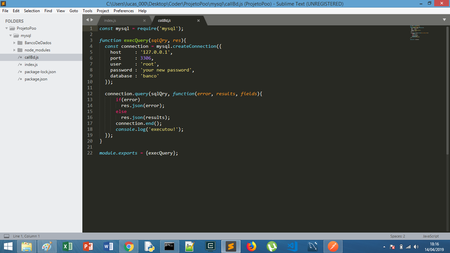Image resolution: width=450 pixels, height=253 pixels.
Task: Open the Edit menu
Action: click(16, 11)
